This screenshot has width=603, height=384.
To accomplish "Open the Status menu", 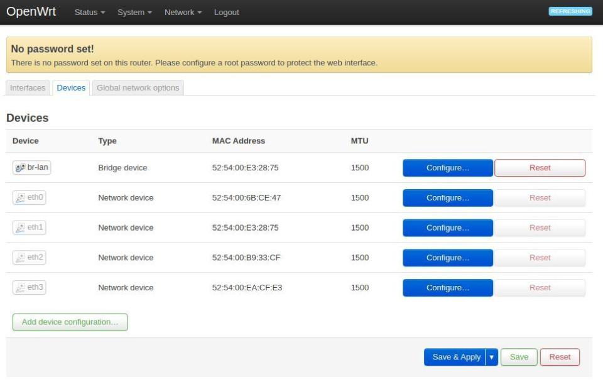I will point(90,11).
